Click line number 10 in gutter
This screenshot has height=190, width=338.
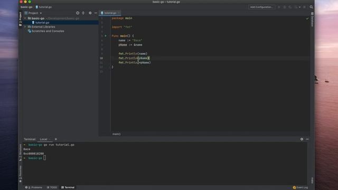[101, 58]
